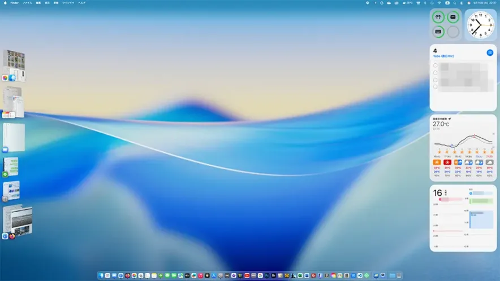
Task: Click the Wi-Fi icon in menu bar
Action: 439,3
